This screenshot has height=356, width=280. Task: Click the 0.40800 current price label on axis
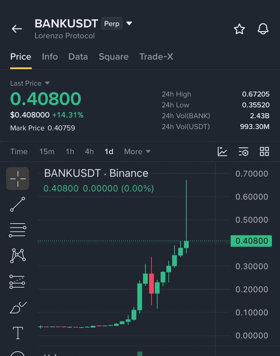[251, 241]
